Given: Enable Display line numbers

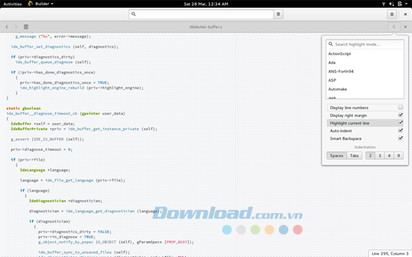Looking at the screenshot, I should pos(400,107).
